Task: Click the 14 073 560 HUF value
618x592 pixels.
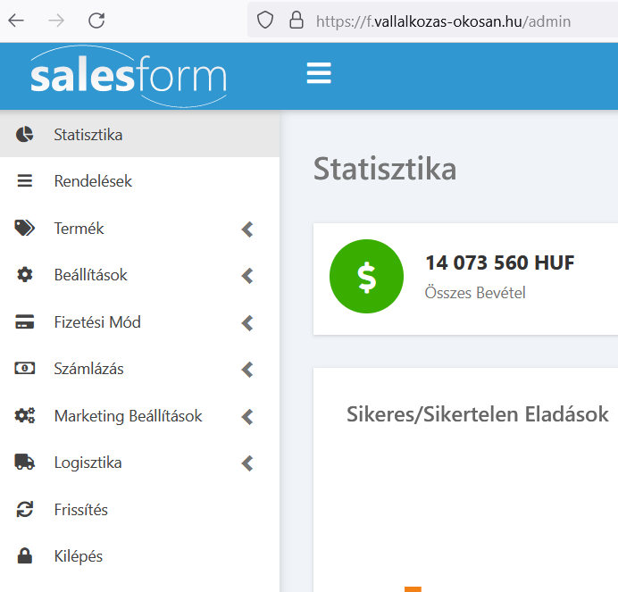Action: [x=500, y=263]
